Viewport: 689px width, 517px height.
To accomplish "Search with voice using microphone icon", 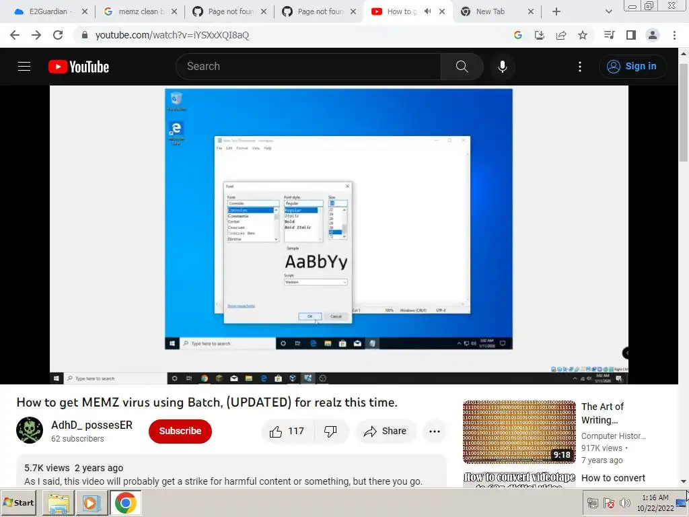I will (x=502, y=67).
